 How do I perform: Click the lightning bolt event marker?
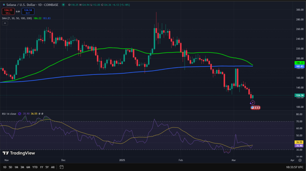click(253, 103)
